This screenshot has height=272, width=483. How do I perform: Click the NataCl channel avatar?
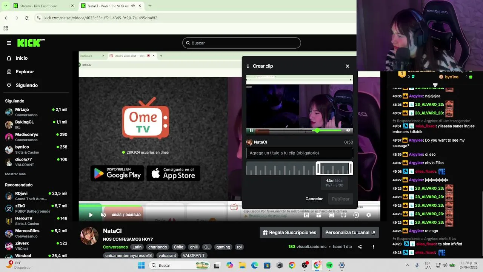click(89, 236)
